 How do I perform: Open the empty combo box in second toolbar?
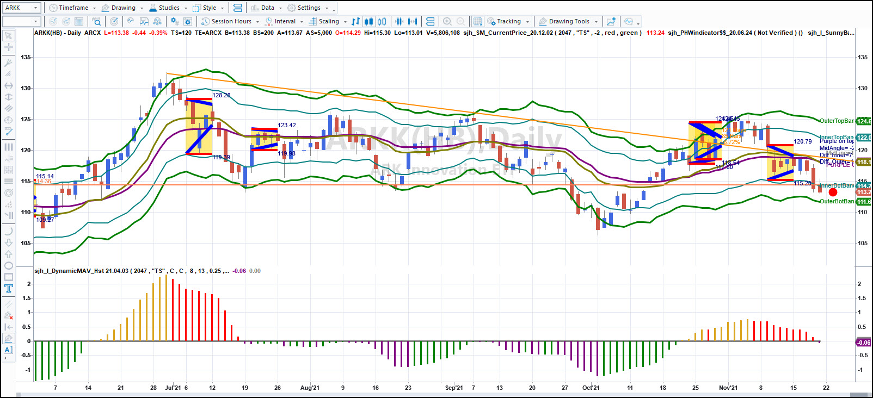[22, 21]
